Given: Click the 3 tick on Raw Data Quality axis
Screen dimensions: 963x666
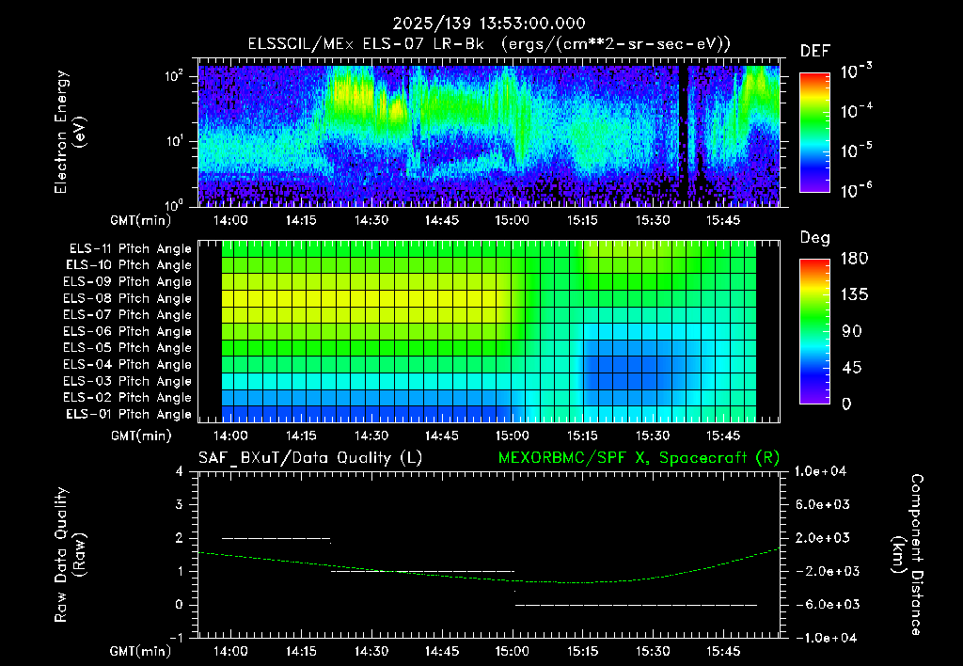Looking at the screenshot, I should point(180,504).
